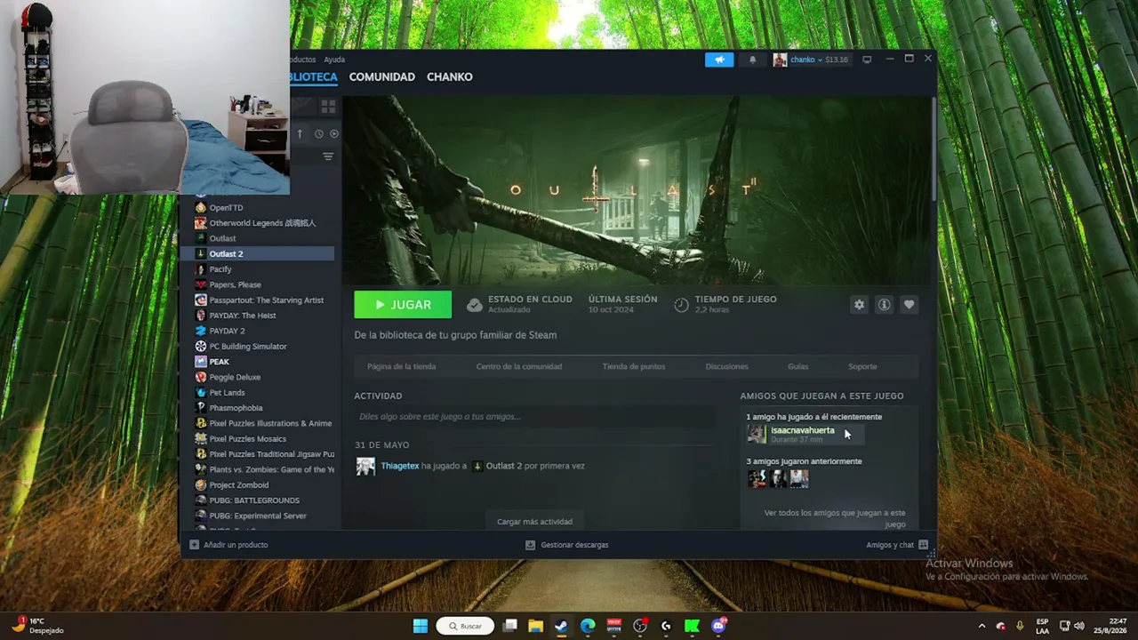Image resolution: width=1138 pixels, height=640 pixels.
Task: Open Centro de la comunidad link
Action: pyautogui.click(x=519, y=366)
